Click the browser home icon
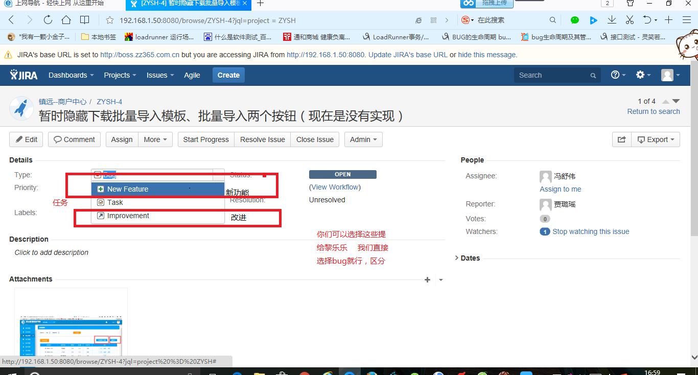The image size is (698, 375). click(x=66, y=20)
